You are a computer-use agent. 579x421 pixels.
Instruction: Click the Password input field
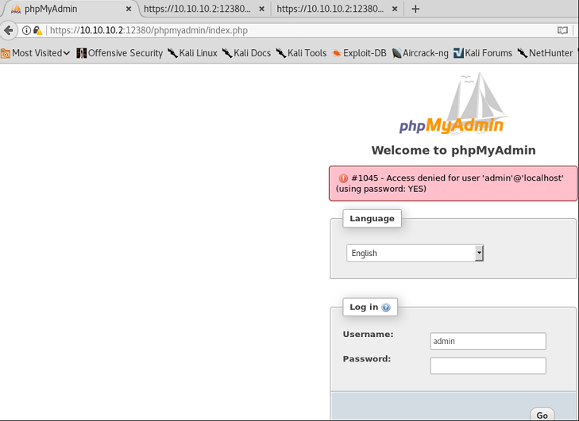point(488,366)
